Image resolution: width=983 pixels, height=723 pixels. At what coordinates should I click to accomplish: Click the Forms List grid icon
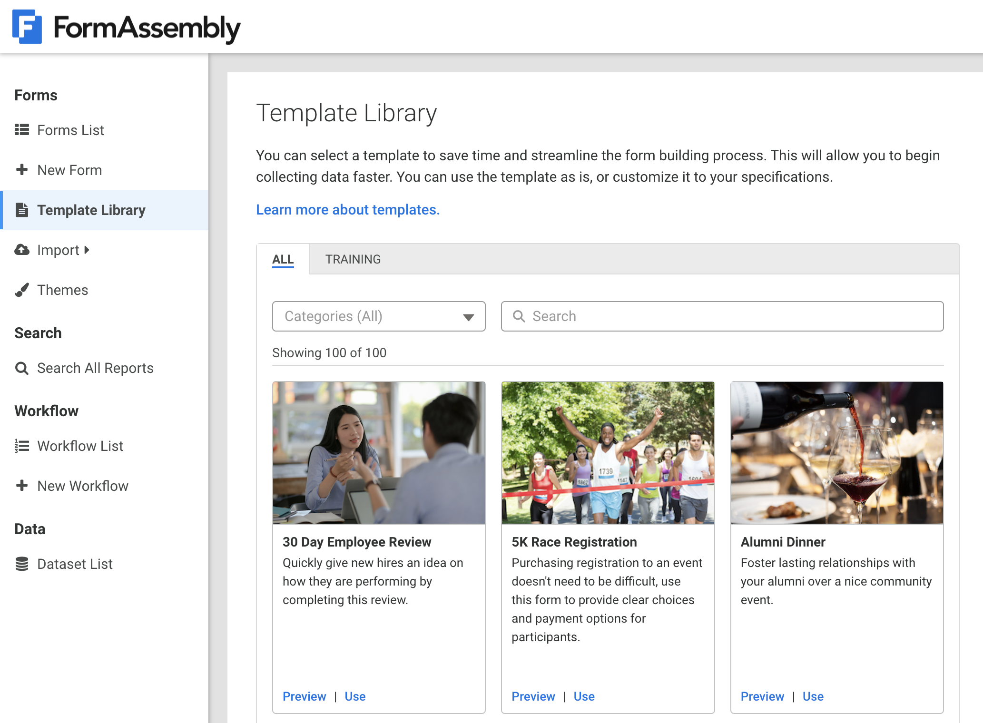[22, 130]
